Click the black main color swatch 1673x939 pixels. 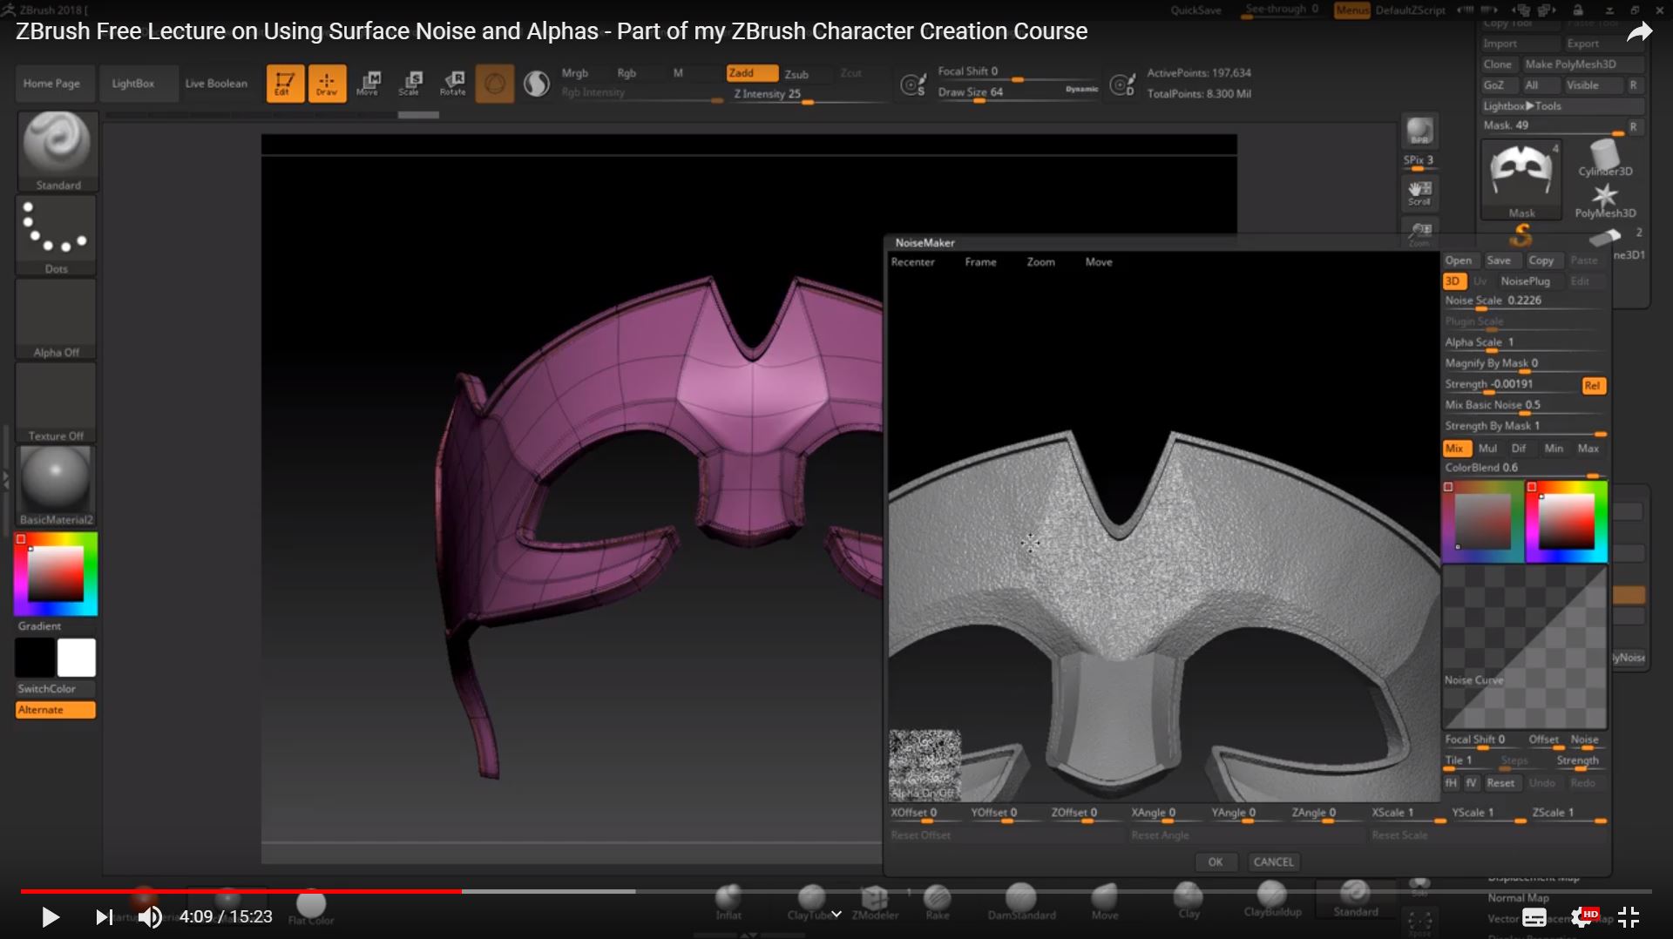pyautogui.click(x=35, y=658)
